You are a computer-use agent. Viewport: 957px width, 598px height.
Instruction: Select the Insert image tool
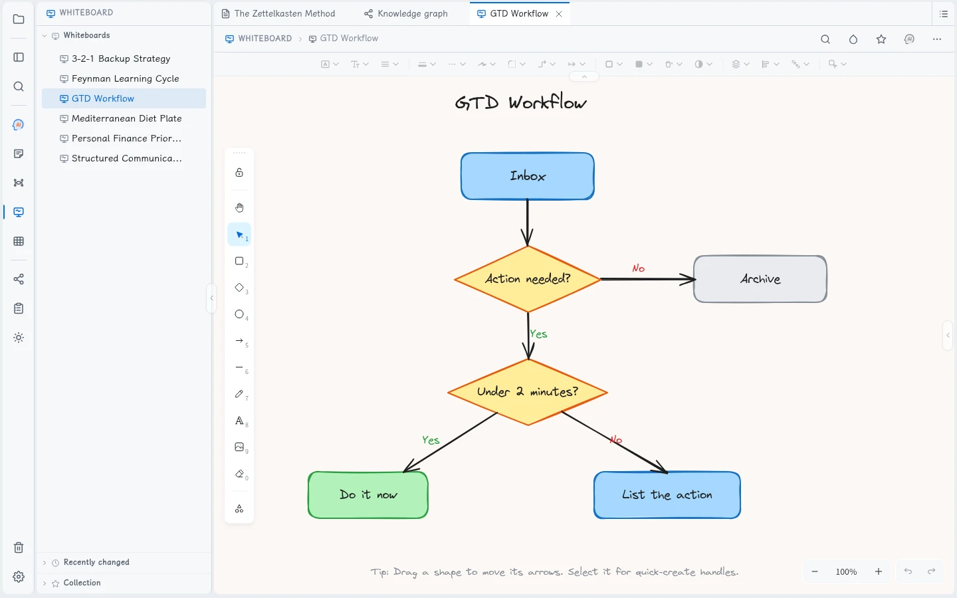[x=239, y=447]
